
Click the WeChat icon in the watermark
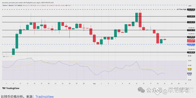141,90
